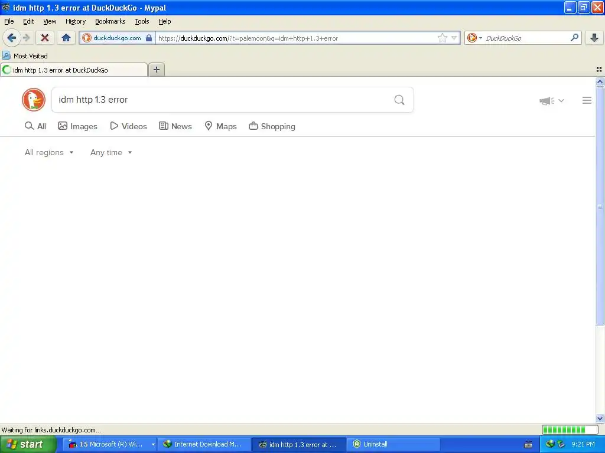Click the padlock security icon in address bar
The height and width of the screenshot is (453, 605).
149,38
